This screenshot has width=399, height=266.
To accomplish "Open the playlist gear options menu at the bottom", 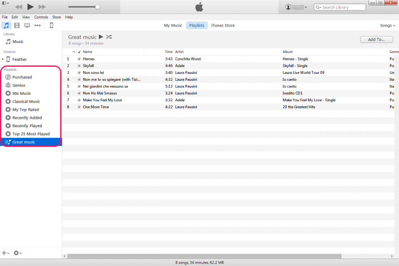I will pos(18,253).
